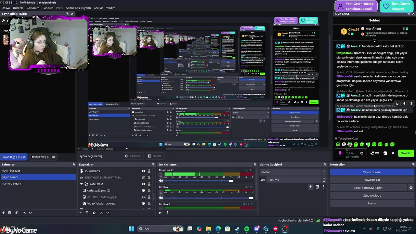The image size is (416, 234).
Task: Reply to the highlighted chat message
Action: [x=397, y=104]
